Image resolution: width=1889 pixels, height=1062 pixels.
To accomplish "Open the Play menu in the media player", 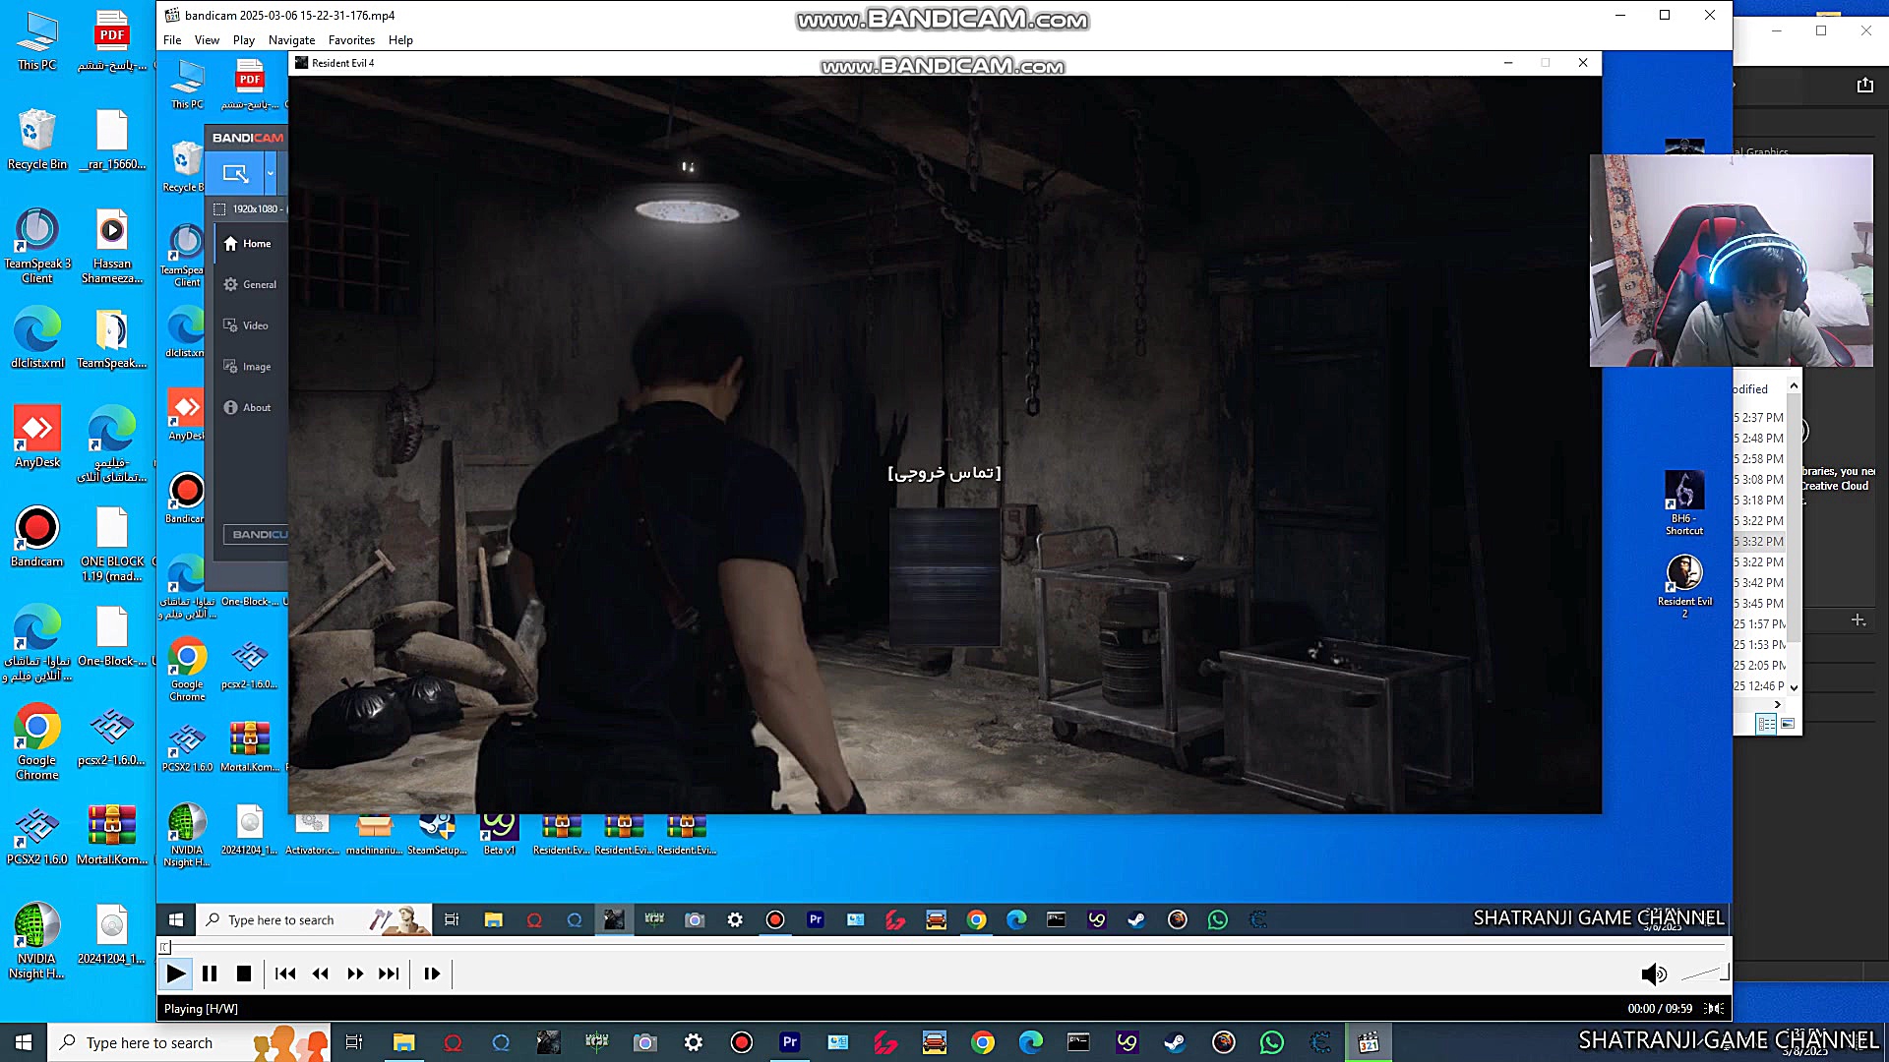I will (x=244, y=40).
